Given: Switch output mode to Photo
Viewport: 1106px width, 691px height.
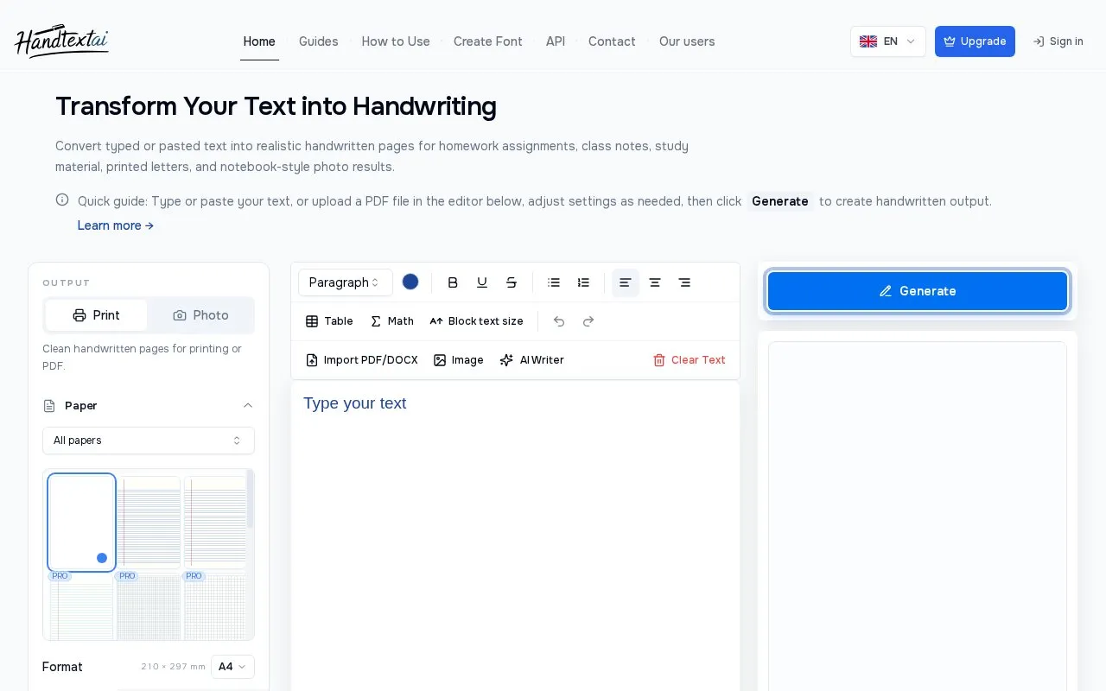Looking at the screenshot, I should point(200,315).
